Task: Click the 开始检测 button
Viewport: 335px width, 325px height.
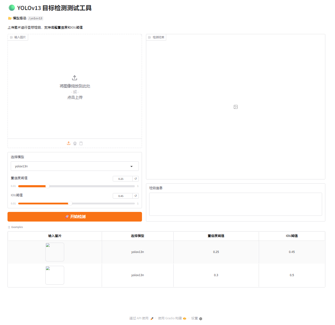Action: (75, 217)
